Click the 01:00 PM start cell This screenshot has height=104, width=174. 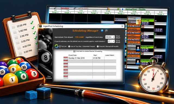pos(98,58)
